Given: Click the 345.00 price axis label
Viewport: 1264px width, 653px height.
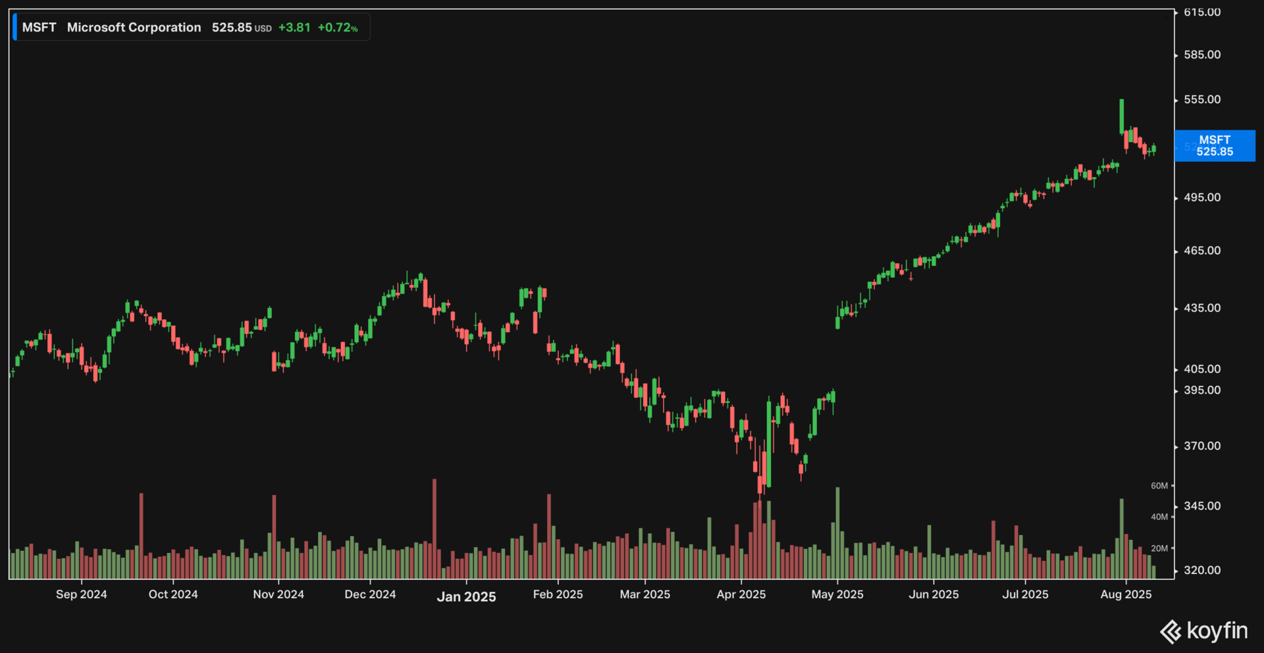Looking at the screenshot, I should coord(1202,506).
